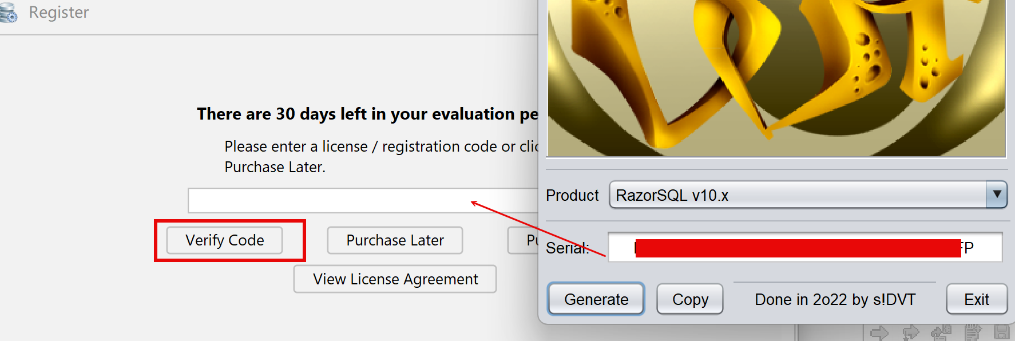1015x341 pixels.
Task: Copy the serial with Copy button
Action: 690,299
